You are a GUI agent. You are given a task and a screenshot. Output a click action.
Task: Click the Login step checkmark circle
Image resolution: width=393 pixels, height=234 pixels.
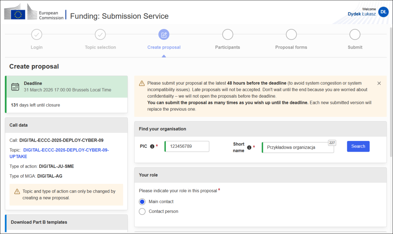tap(36, 35)
